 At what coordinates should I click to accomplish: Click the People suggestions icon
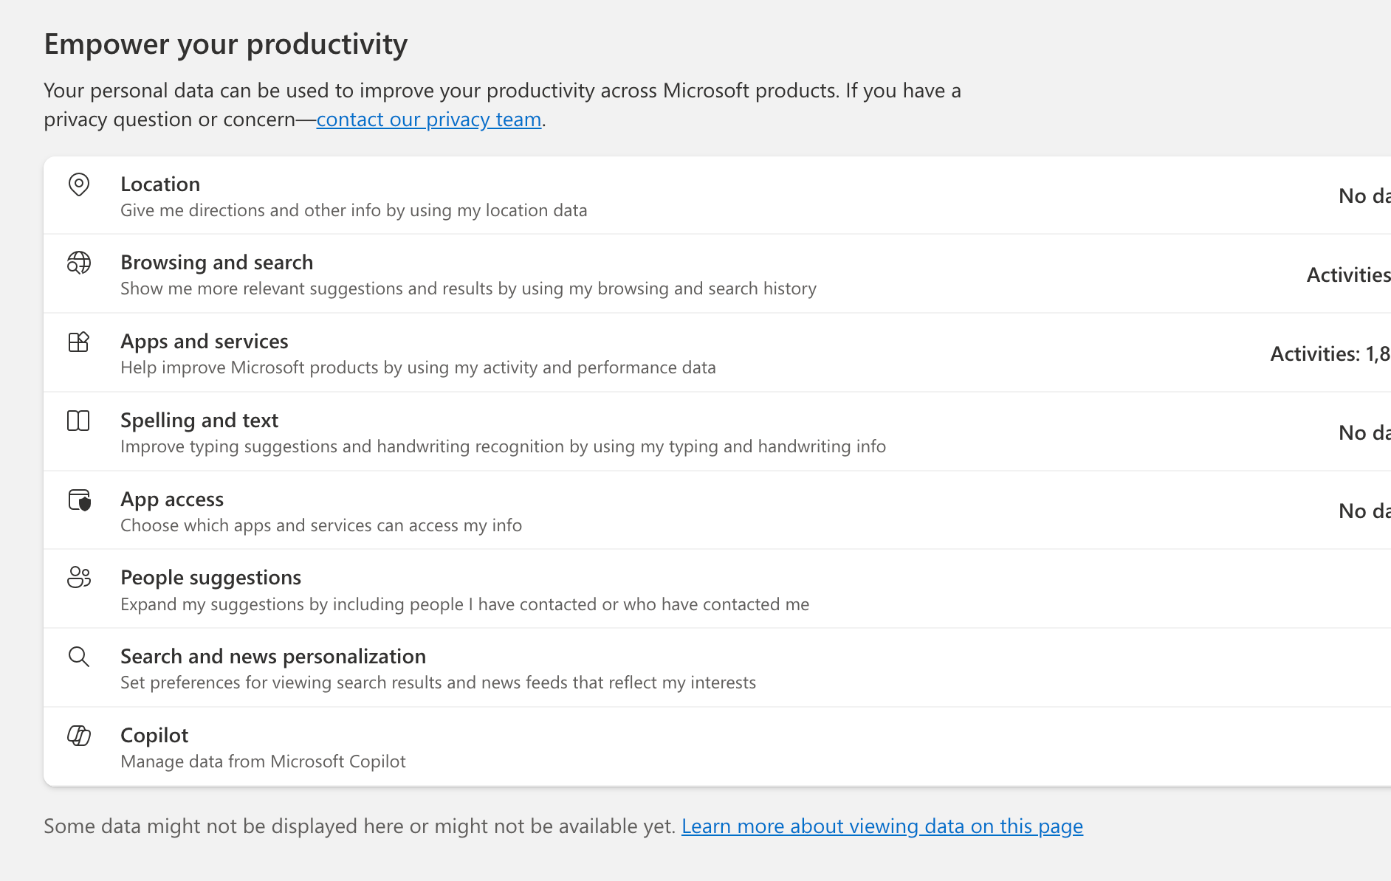tap(79, 577)
